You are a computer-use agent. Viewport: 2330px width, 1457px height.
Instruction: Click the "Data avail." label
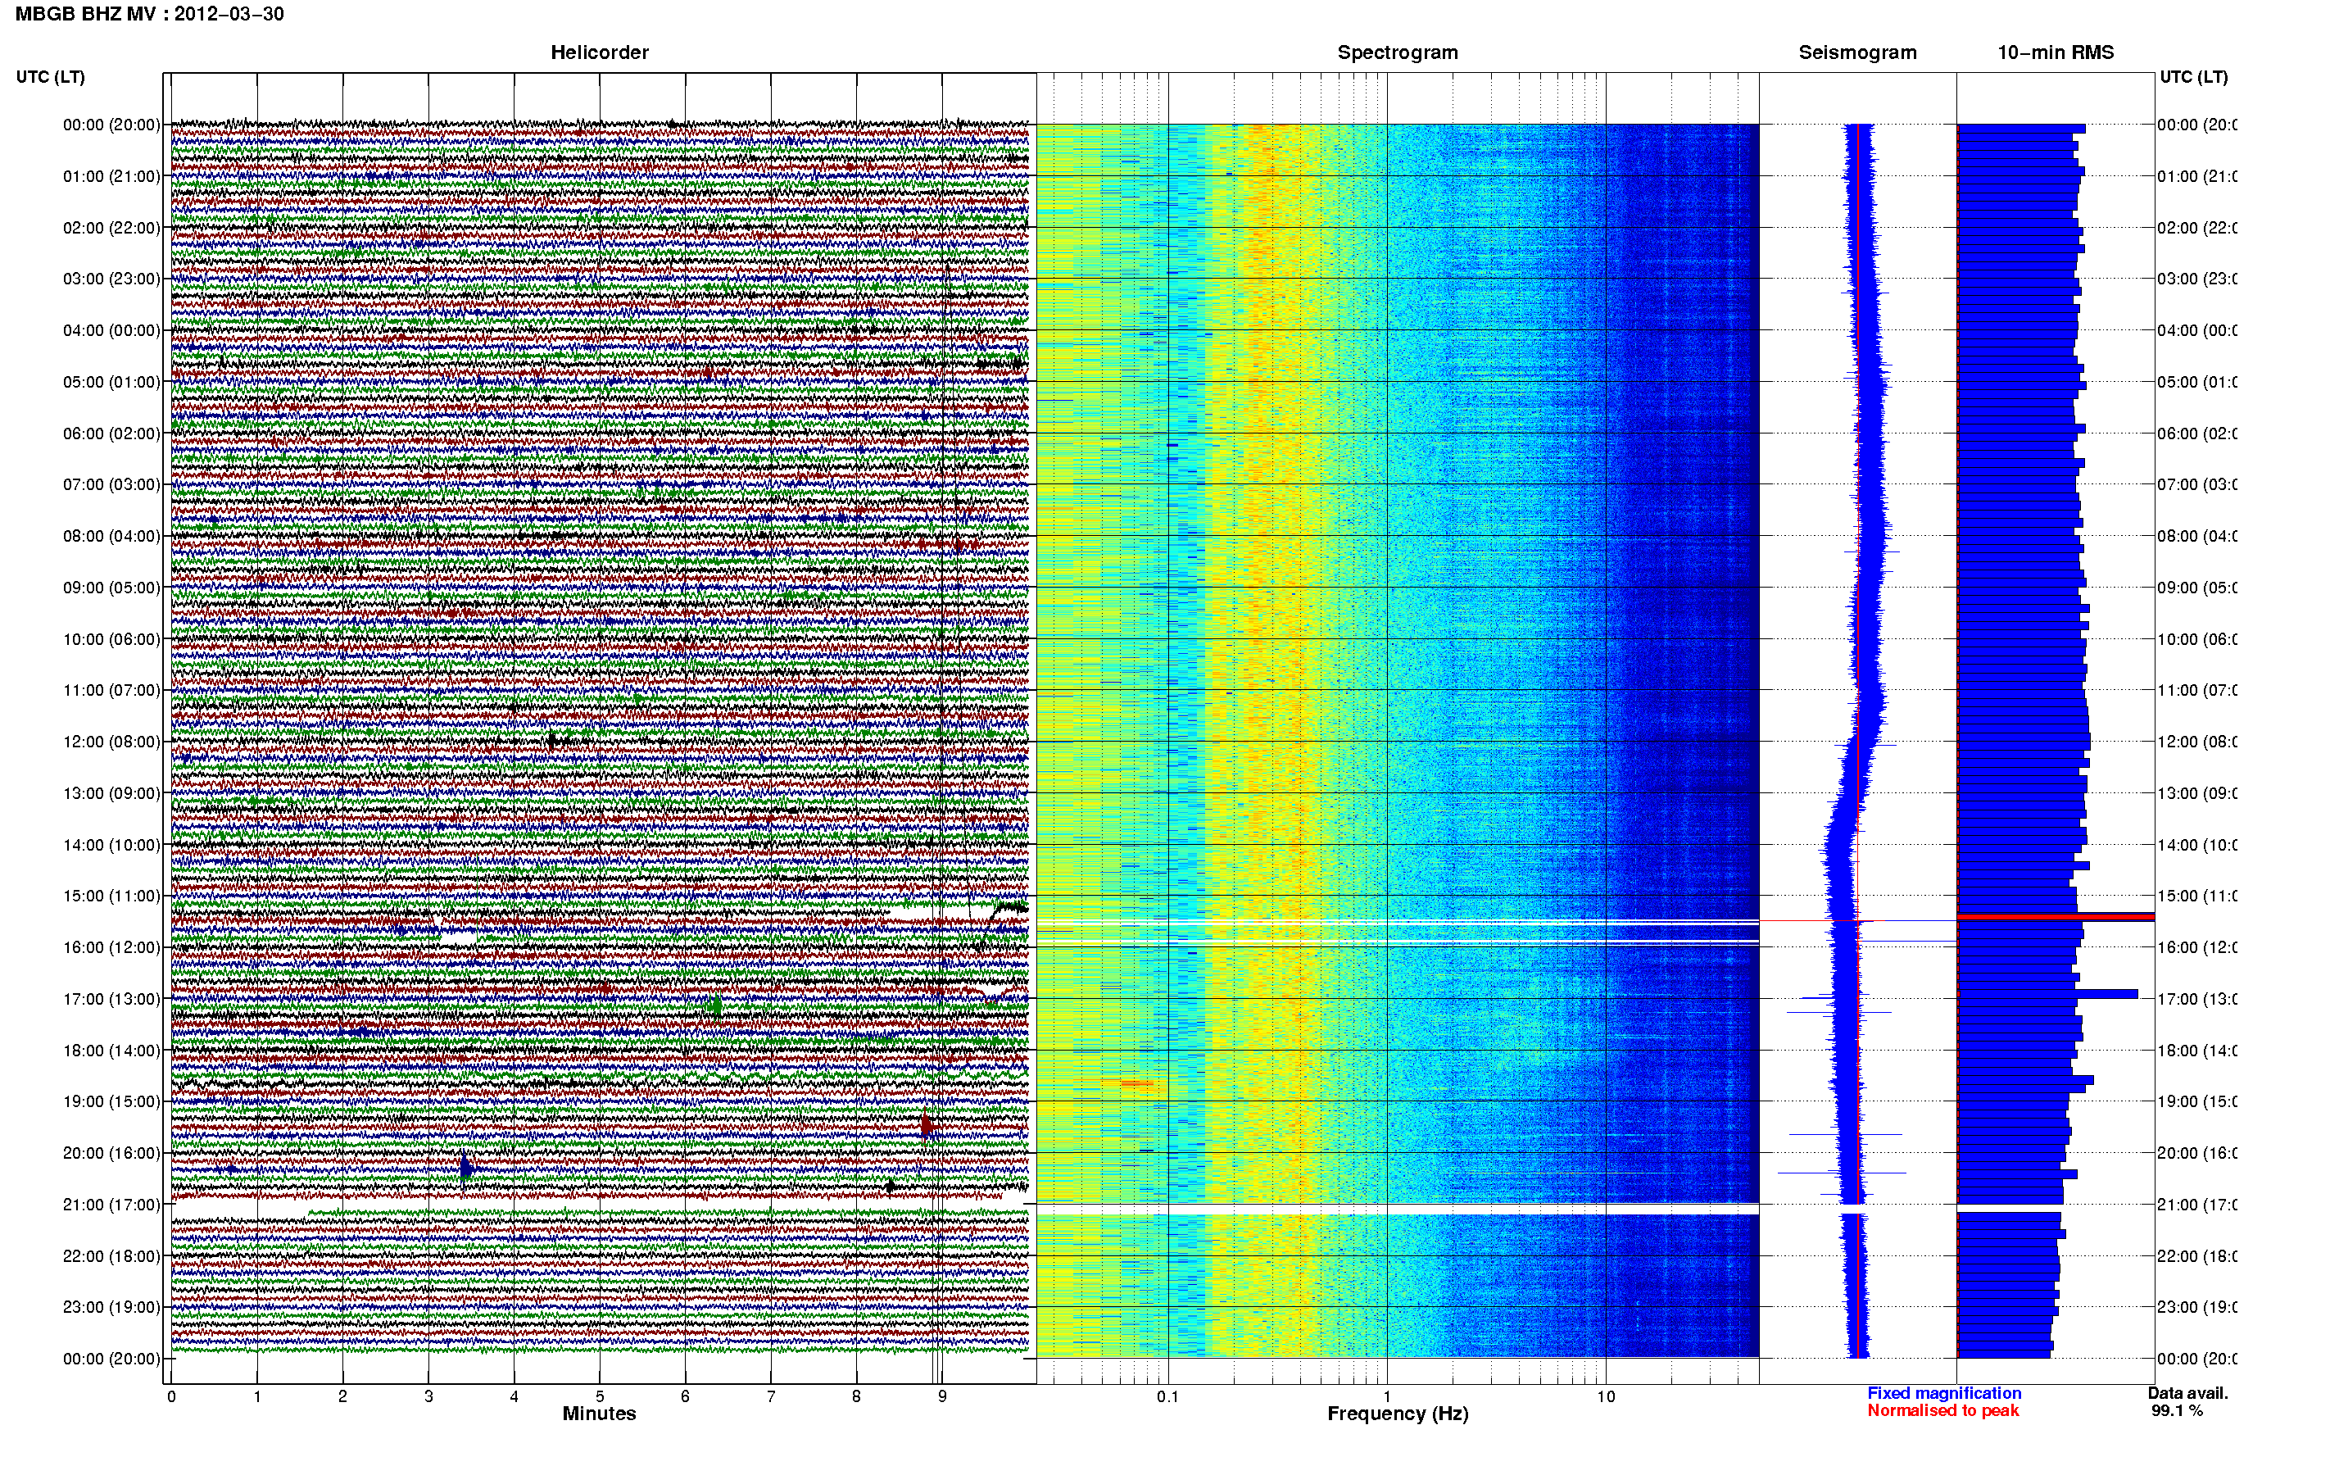point(2187,1393)
